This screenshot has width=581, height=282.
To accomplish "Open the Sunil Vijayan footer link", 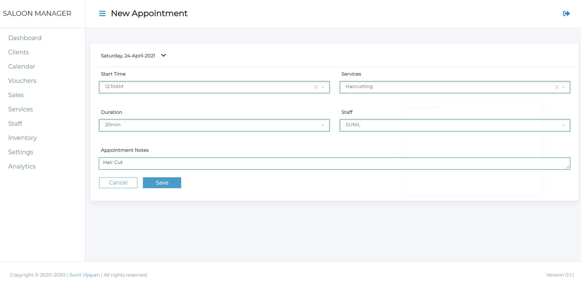I will click(x=85, y=275).
